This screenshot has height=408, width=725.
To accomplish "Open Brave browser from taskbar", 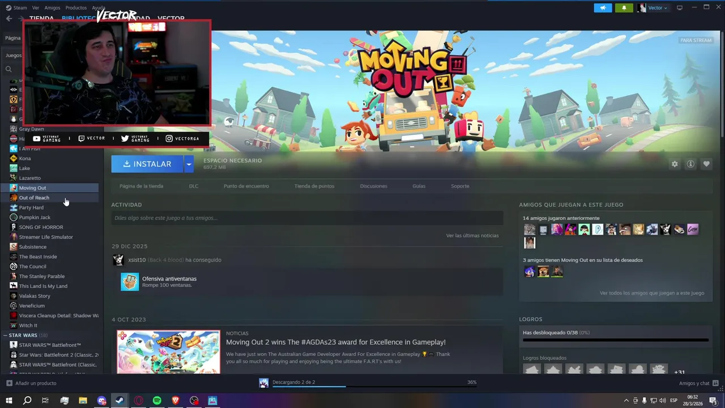I will pyautogui.click(x=176, y=401).
